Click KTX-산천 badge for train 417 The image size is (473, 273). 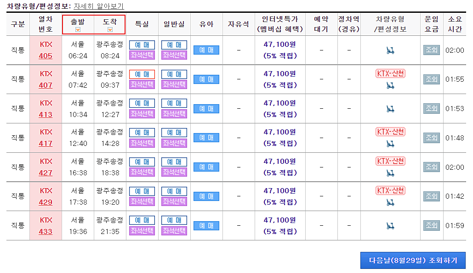(390, 132)
